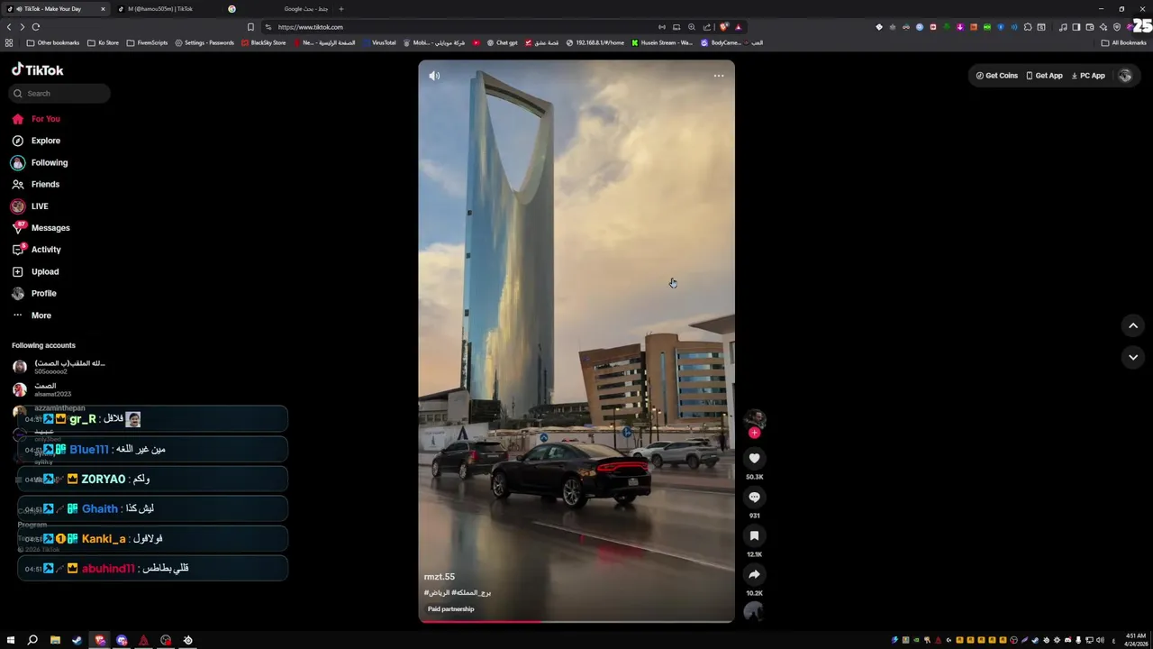Open Profile from the sidebar
This screenshot has height=649, width=1153.
click(x=33, y=293)
